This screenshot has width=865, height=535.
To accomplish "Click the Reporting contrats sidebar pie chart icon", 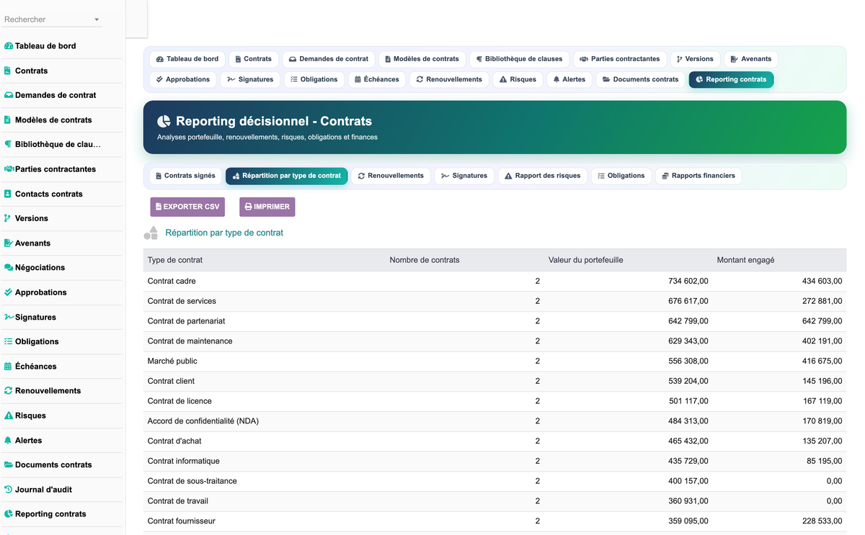I will (9, 513).
